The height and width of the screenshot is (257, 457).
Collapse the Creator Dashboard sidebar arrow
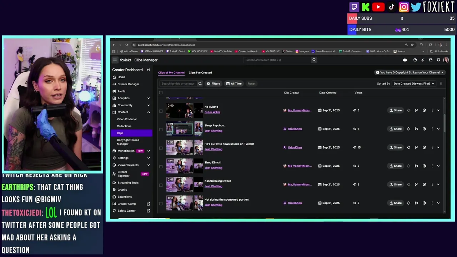click(x=148, y=70)
